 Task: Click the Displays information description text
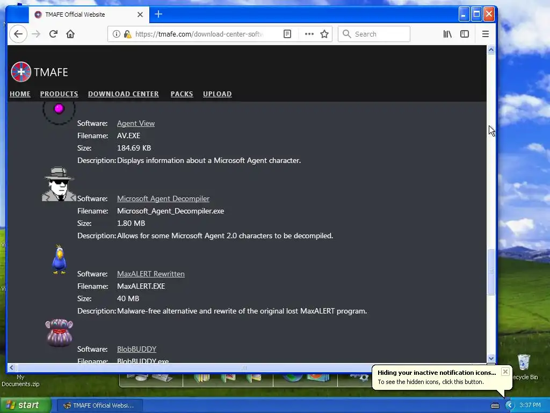click(209, 160)
